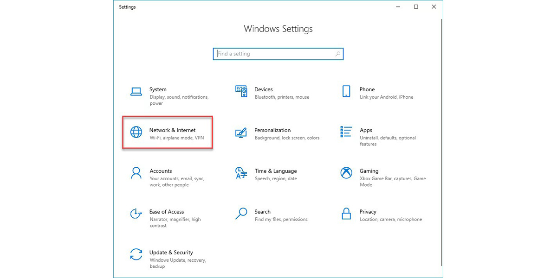Screen dimensions: 557x278
Task: Click the Phone icon
Action: pos(346,91)
